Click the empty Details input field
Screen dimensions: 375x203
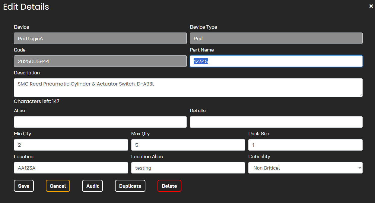[x=276, y=122]
